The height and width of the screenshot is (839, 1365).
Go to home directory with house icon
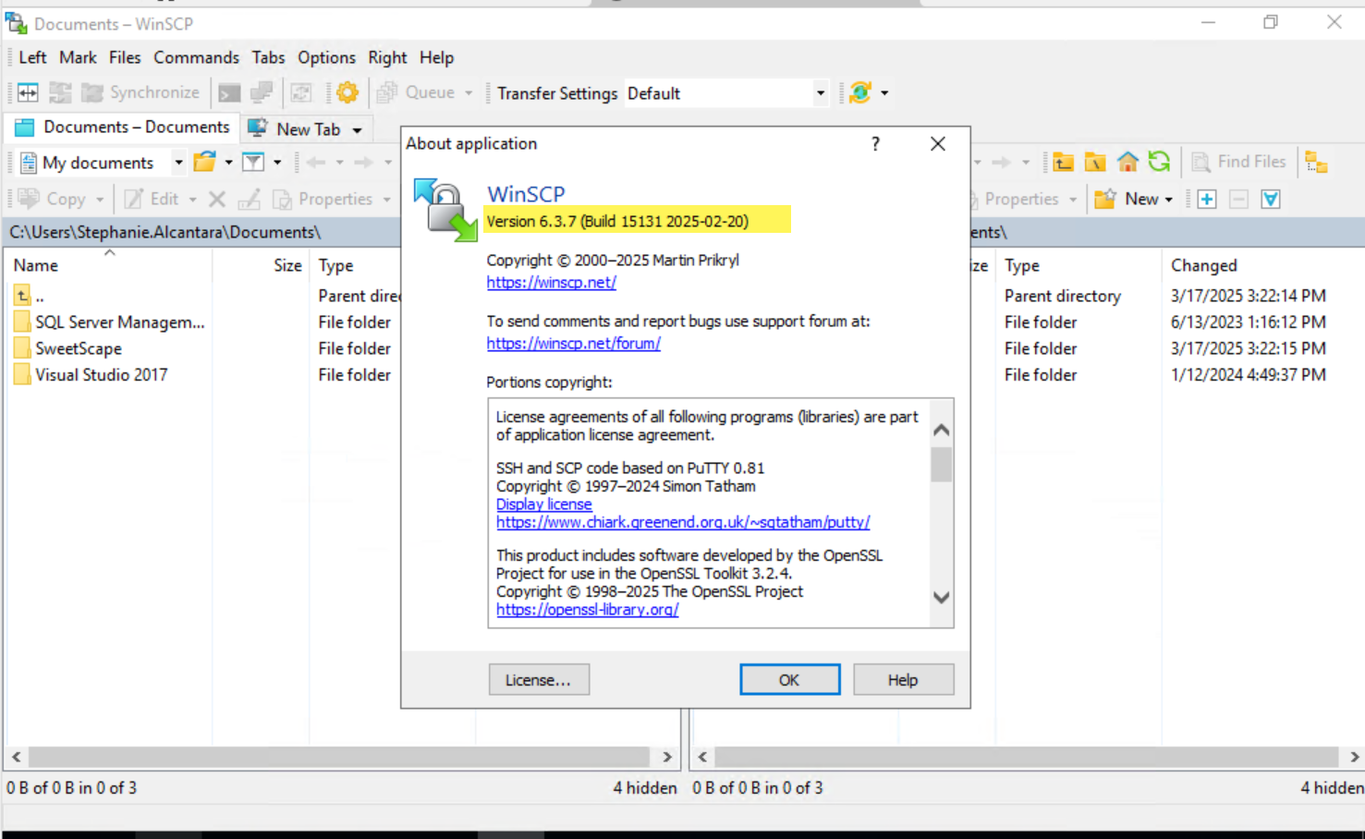pos(1127,163)
